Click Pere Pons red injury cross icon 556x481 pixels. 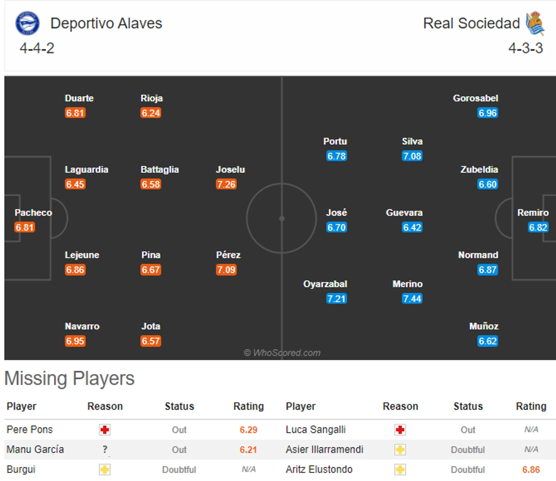pyautogui.click(x=105, y=430)
